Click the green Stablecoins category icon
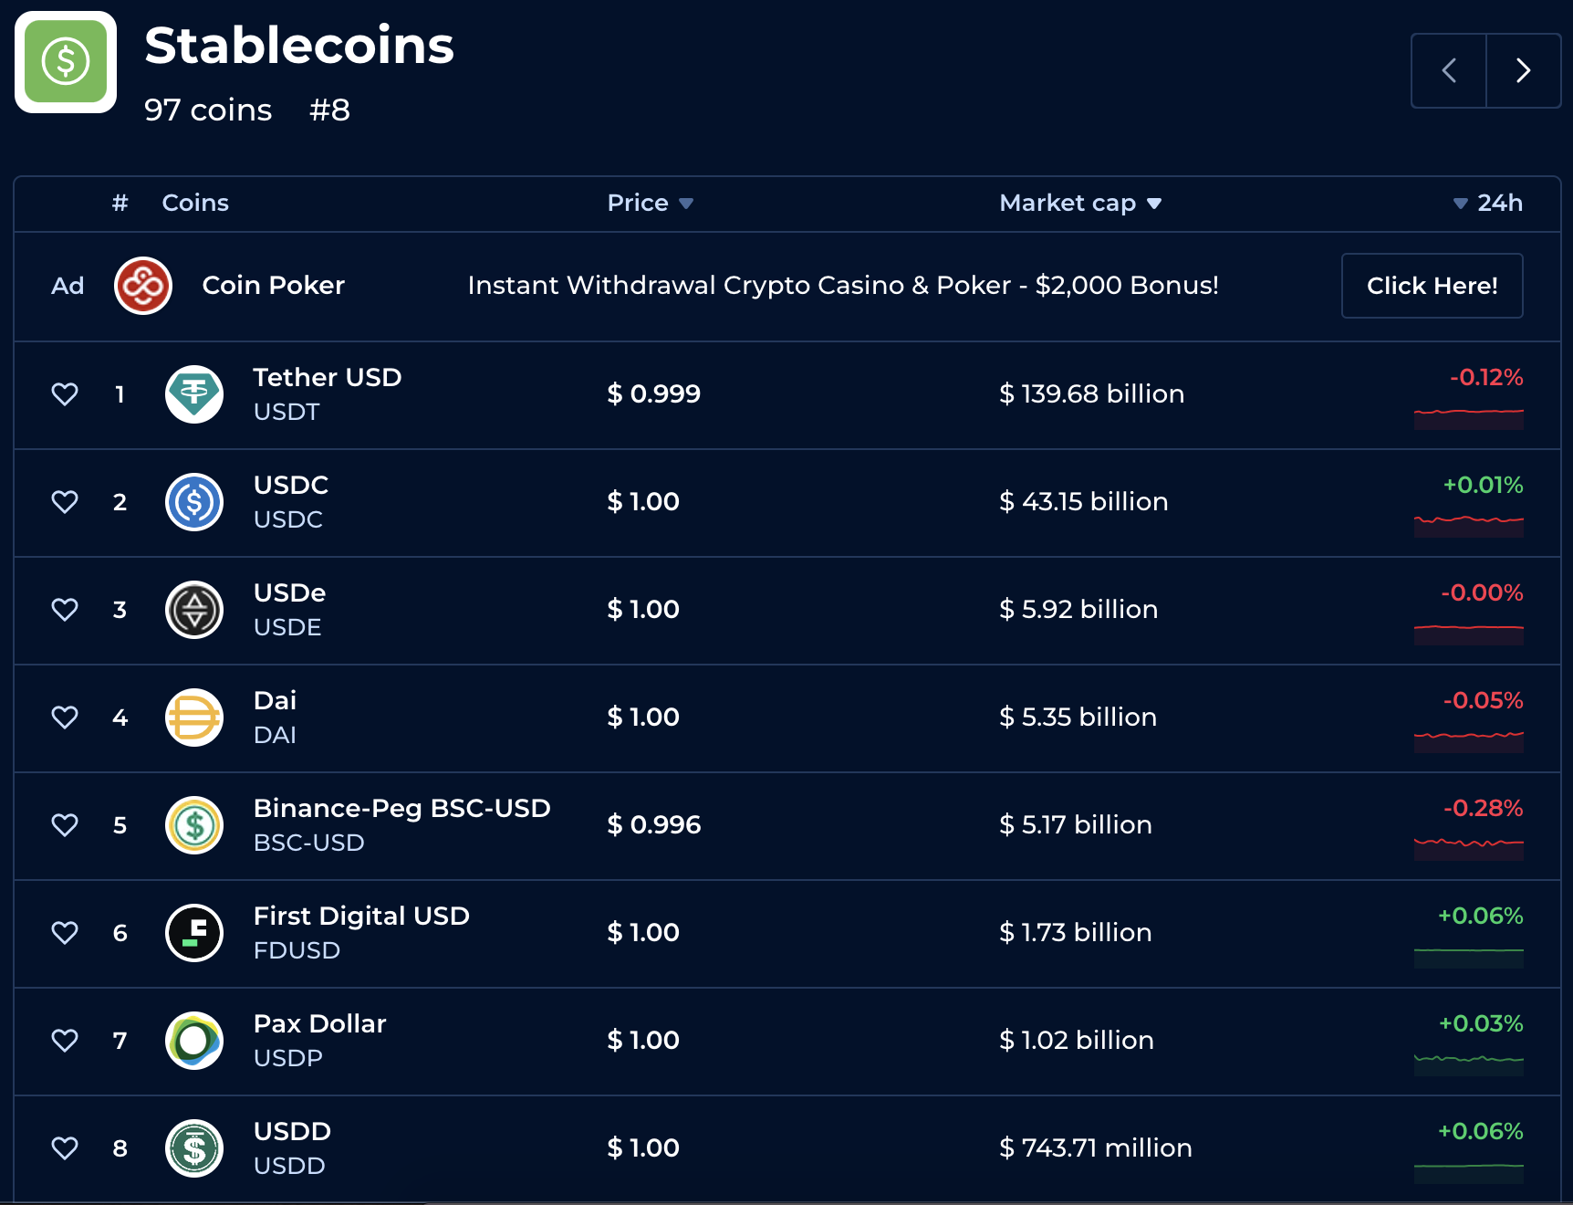 66,62
